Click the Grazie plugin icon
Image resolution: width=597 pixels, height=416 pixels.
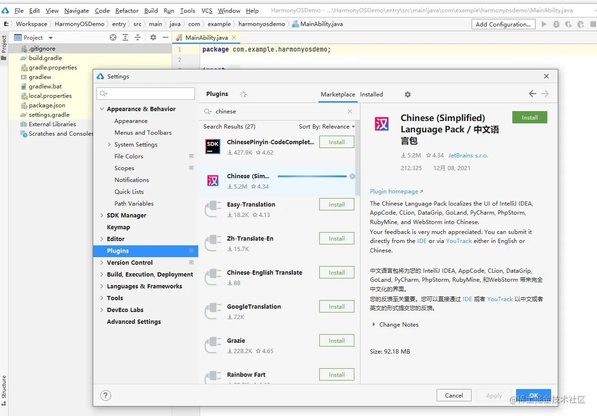point(213,345)
